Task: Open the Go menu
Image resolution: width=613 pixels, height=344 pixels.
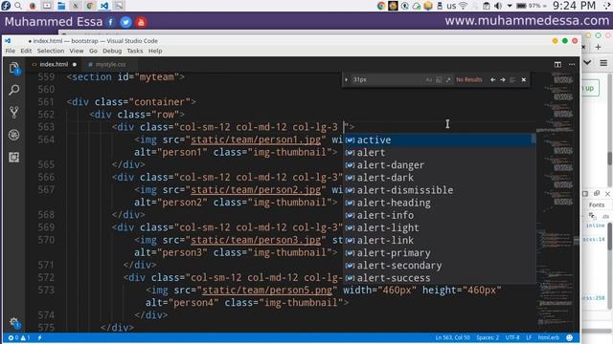Action: pos(93,51)
